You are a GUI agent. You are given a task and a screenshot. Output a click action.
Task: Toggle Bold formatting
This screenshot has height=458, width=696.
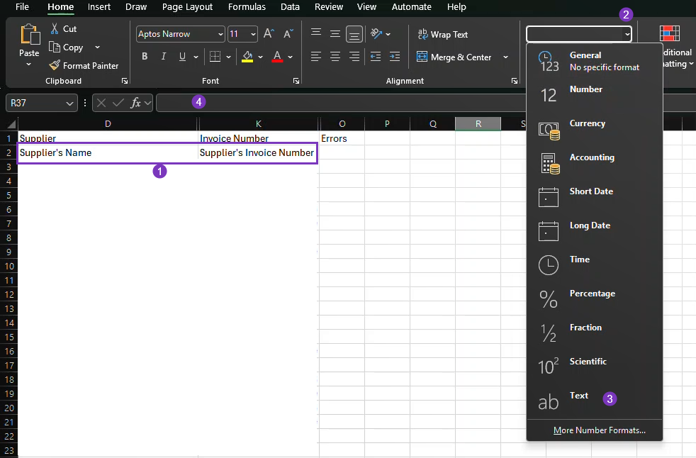coord(145,57)
